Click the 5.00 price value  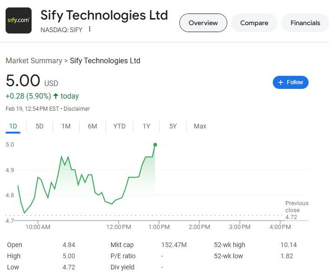23,80
